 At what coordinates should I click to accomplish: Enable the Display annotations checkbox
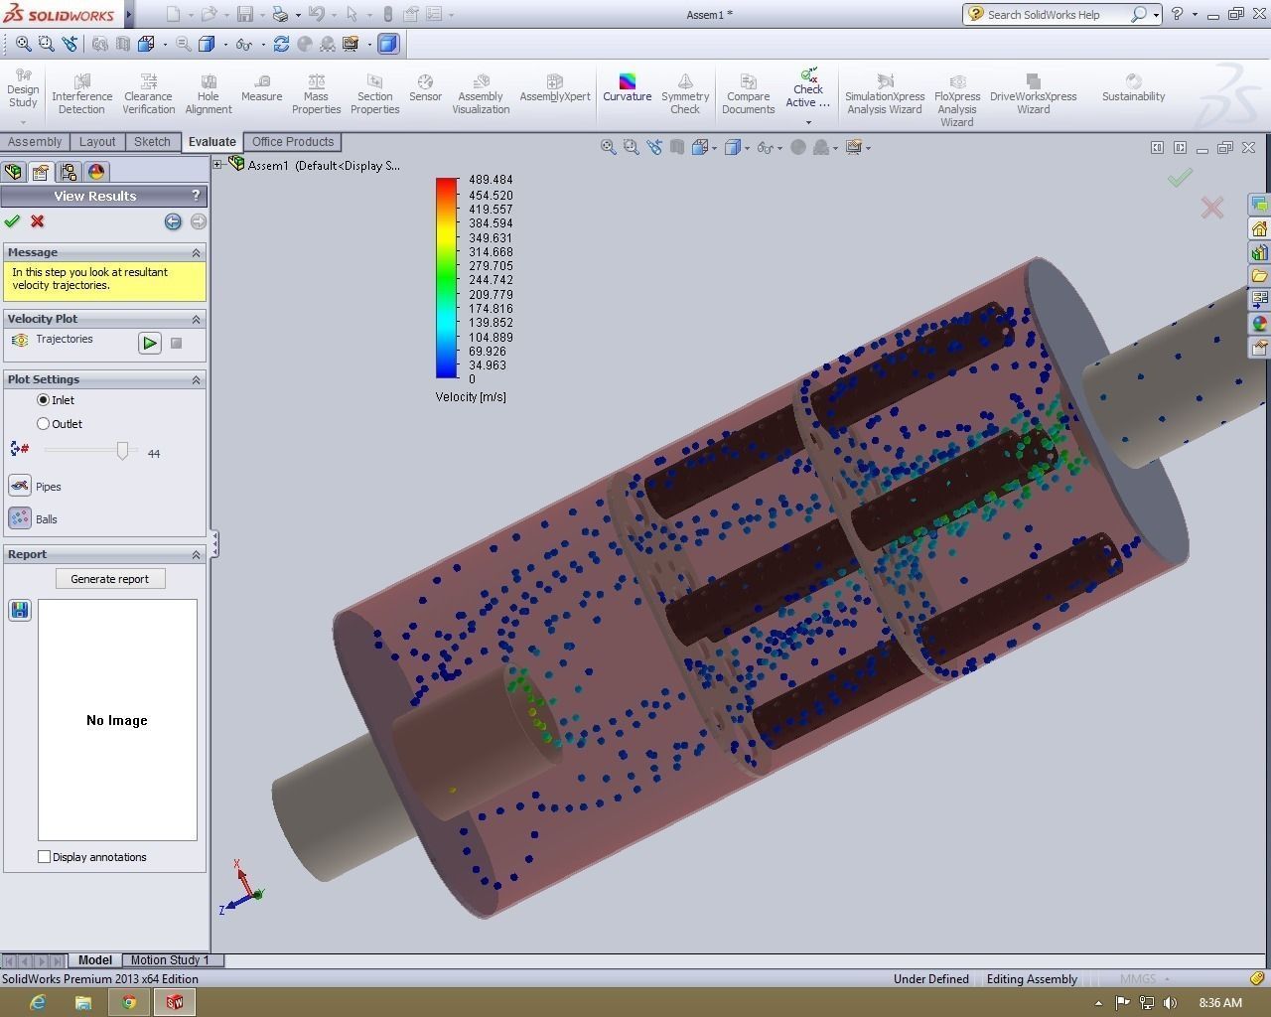44,856
